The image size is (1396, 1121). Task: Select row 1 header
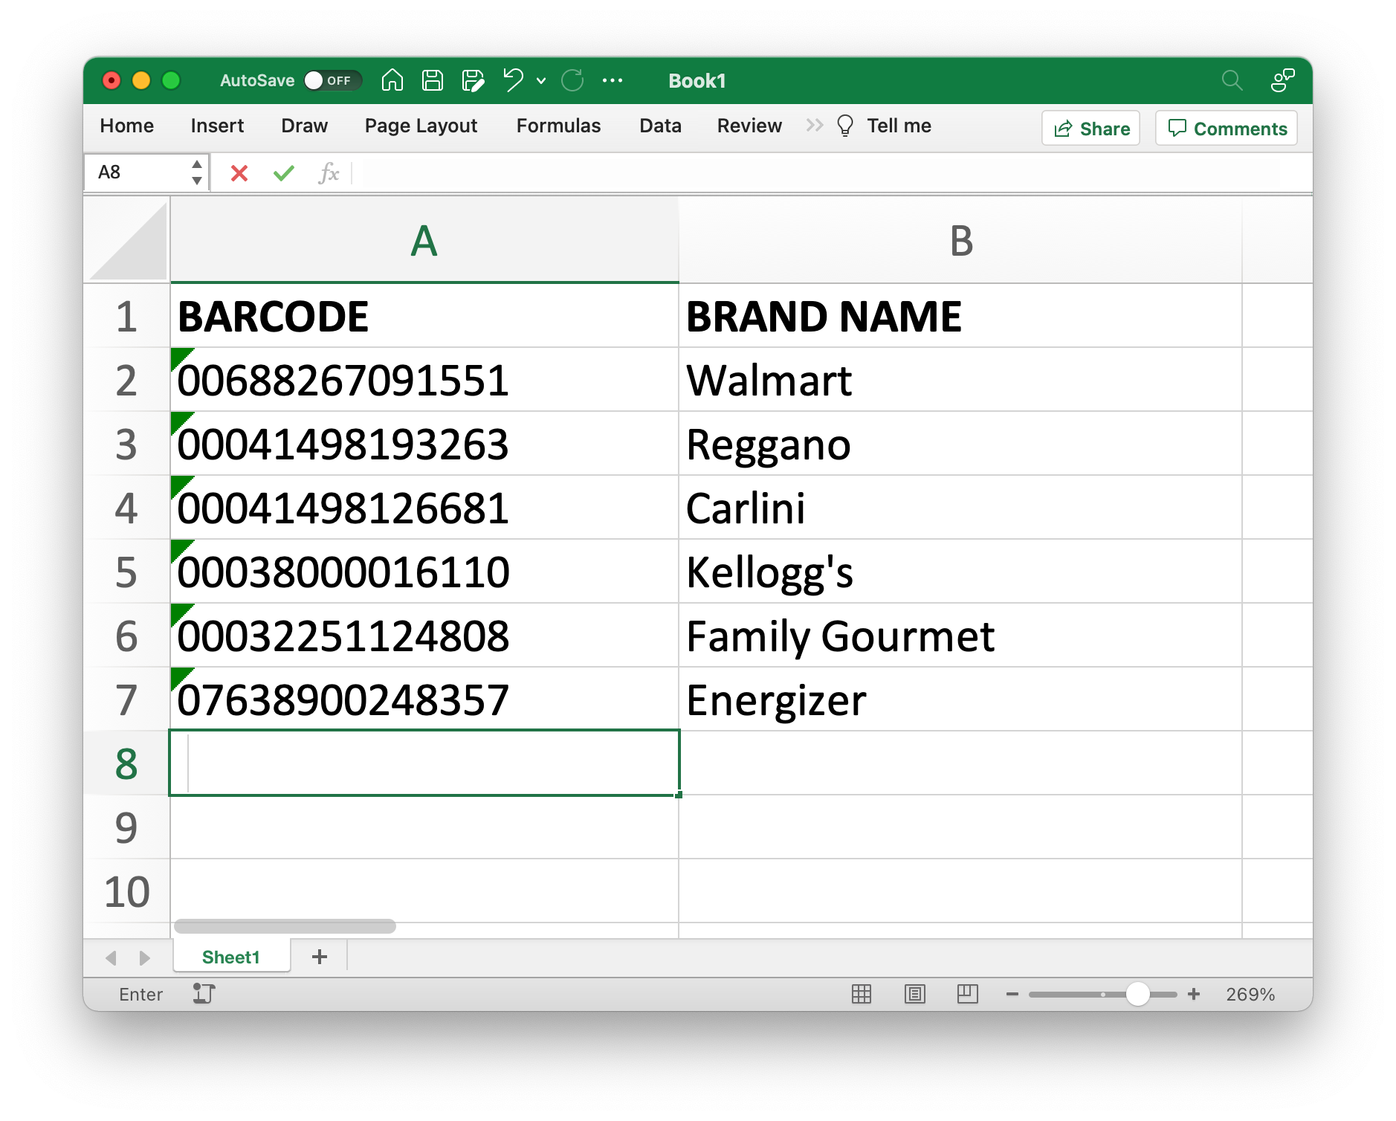point(126,316)
